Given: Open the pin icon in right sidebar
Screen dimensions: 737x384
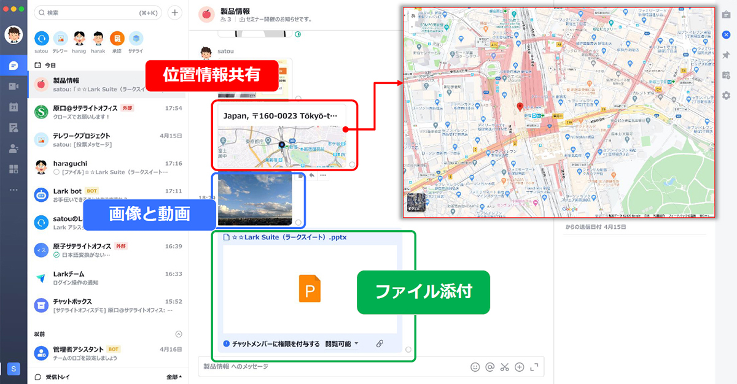Looking at the screenshot, I should coord(726,55).
